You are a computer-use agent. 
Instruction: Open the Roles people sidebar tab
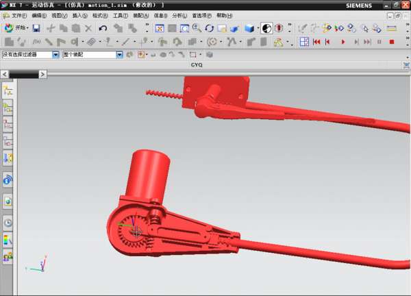[x=8, y=256]
